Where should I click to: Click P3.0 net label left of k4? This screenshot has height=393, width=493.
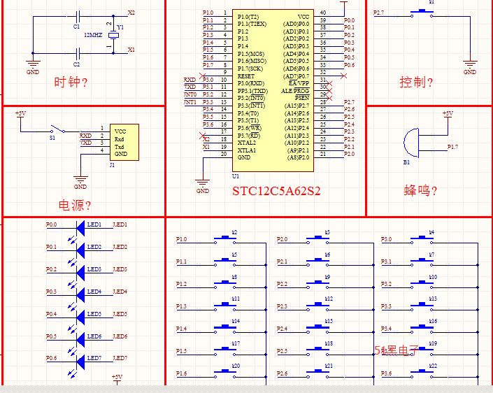point(387,239)
